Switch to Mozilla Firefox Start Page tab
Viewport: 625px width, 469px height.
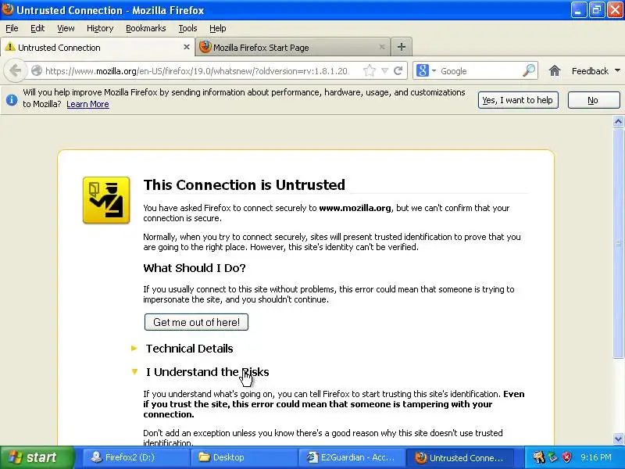click(x=293, y=48)
